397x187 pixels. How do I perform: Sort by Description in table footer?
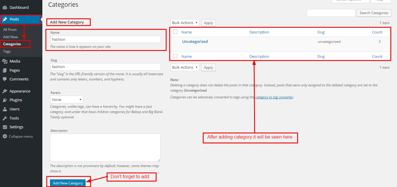point(259,57)
